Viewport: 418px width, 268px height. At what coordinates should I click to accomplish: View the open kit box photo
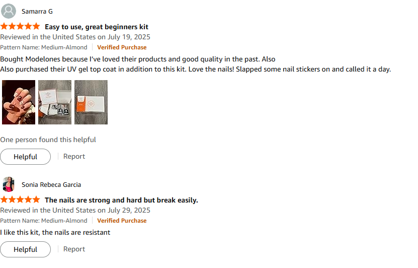point(55,102)
